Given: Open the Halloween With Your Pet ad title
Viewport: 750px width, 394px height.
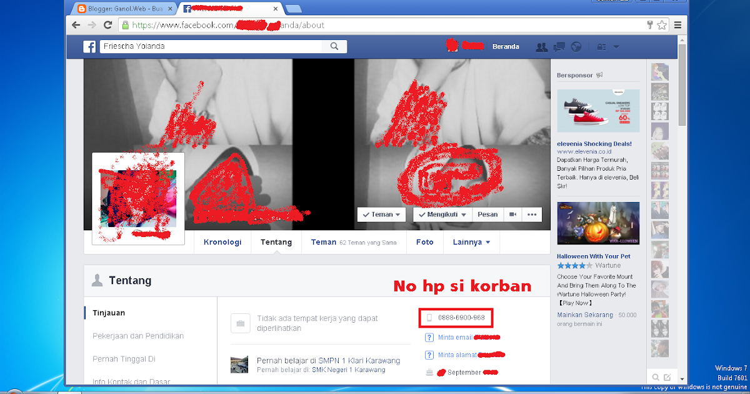Looking at the screenshot, I should (593, 256).
